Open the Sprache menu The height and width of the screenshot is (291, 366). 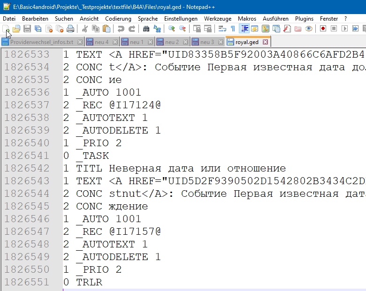pyautogui.click(x=148, y=19)
